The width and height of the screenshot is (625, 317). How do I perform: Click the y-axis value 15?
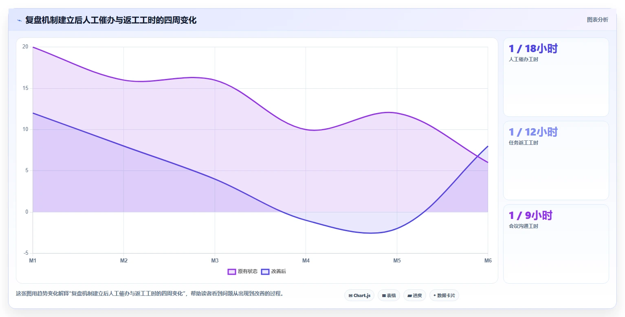[25, 88]
